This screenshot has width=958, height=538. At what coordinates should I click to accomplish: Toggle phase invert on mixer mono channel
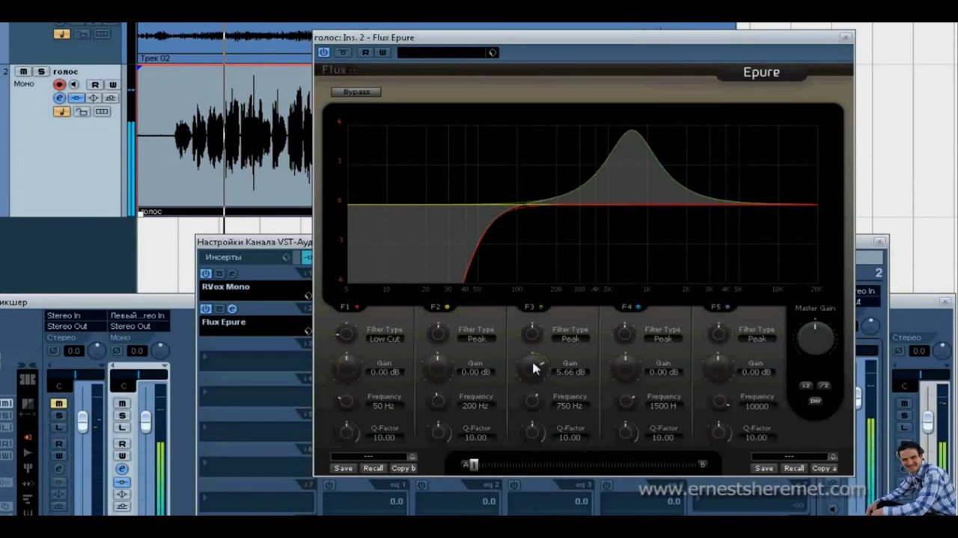click(116, 350)
